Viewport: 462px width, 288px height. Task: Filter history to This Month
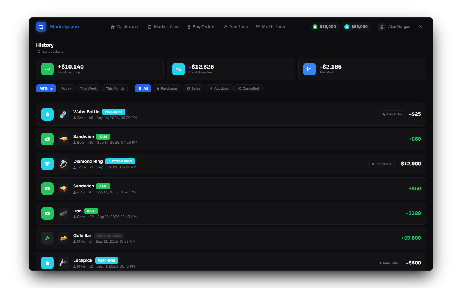(115, 88)
